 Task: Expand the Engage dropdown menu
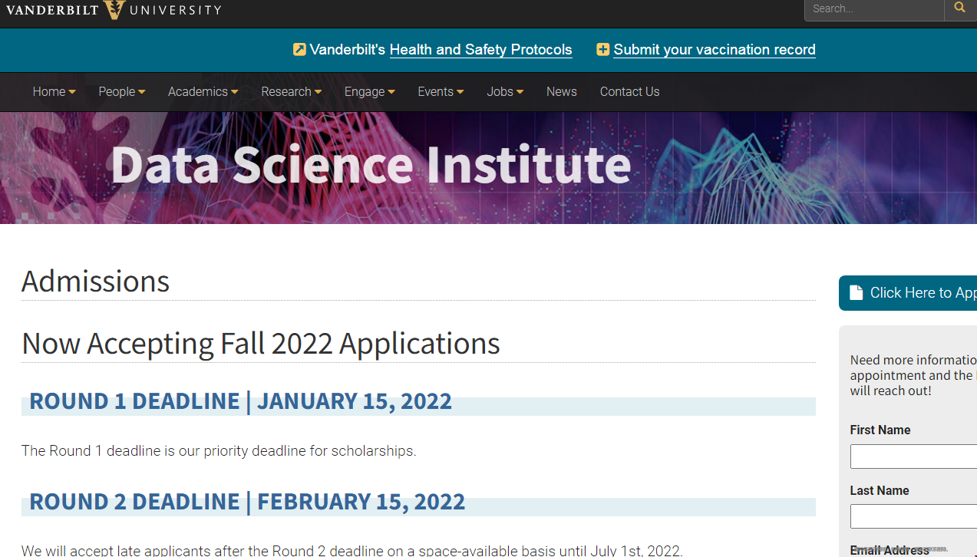point(369,91)
